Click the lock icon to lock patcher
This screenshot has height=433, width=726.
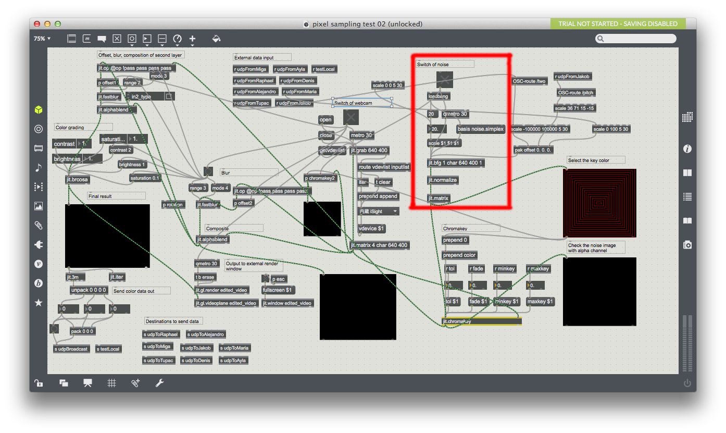click(39, 383)
